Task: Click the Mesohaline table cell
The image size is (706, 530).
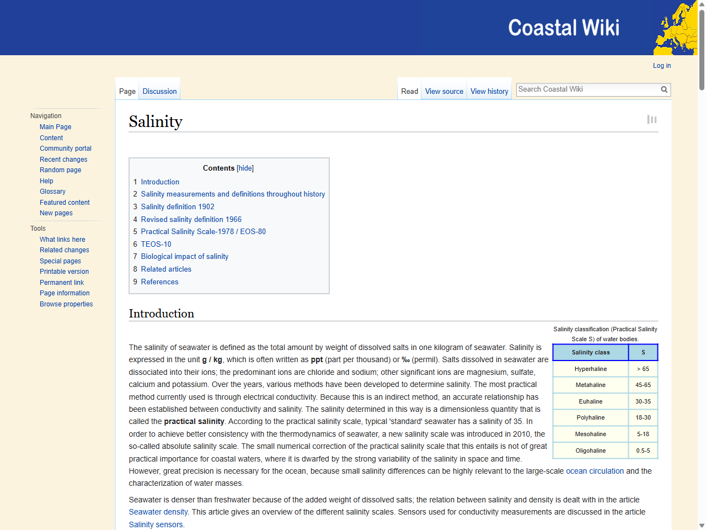Action: click(591, 434)
